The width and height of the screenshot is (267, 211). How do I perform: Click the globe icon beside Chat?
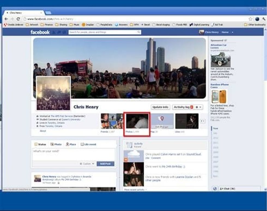215,188
